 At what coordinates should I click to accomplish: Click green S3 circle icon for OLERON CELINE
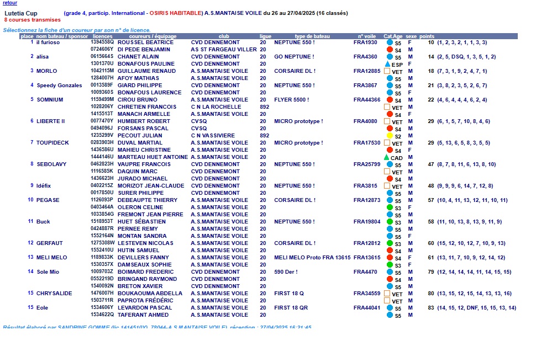coord(390,207)
